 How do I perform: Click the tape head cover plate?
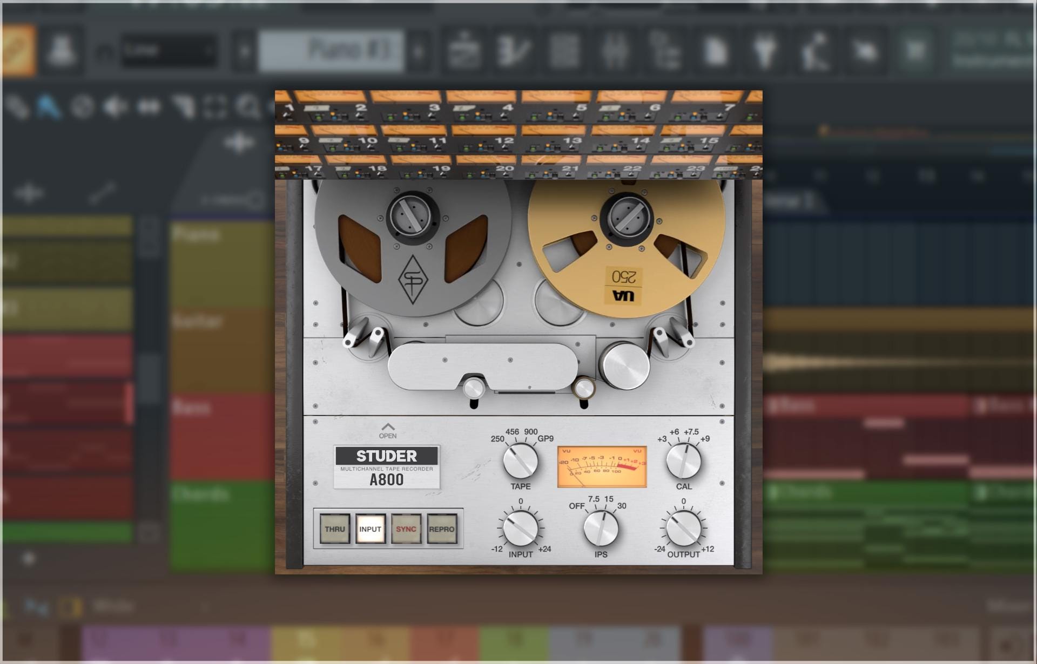pyautogui.click(x=482, y=366)
